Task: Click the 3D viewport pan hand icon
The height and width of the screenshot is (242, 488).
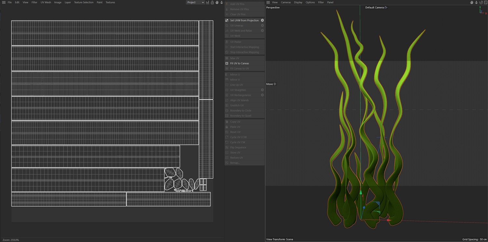Action: 472,2
